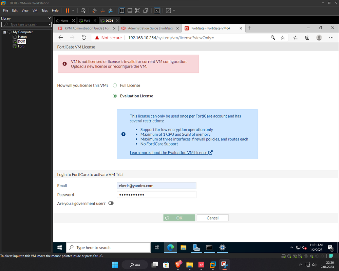The image size is (339, 271).
Task: Open dropdown next to the pause button
Action: (73, 11)
